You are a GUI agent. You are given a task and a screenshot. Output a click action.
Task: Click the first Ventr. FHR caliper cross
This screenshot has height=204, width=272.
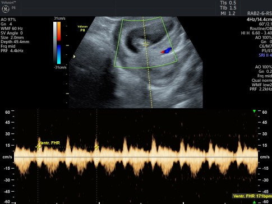coord(38,147)
